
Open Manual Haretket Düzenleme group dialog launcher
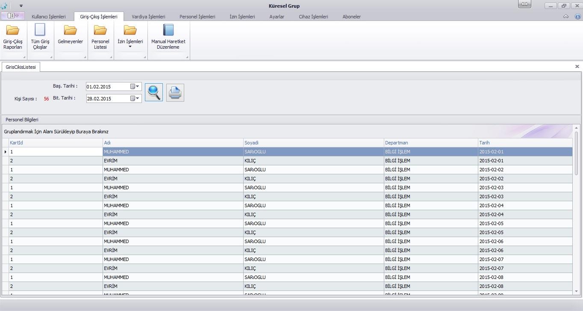pos(187,57)
